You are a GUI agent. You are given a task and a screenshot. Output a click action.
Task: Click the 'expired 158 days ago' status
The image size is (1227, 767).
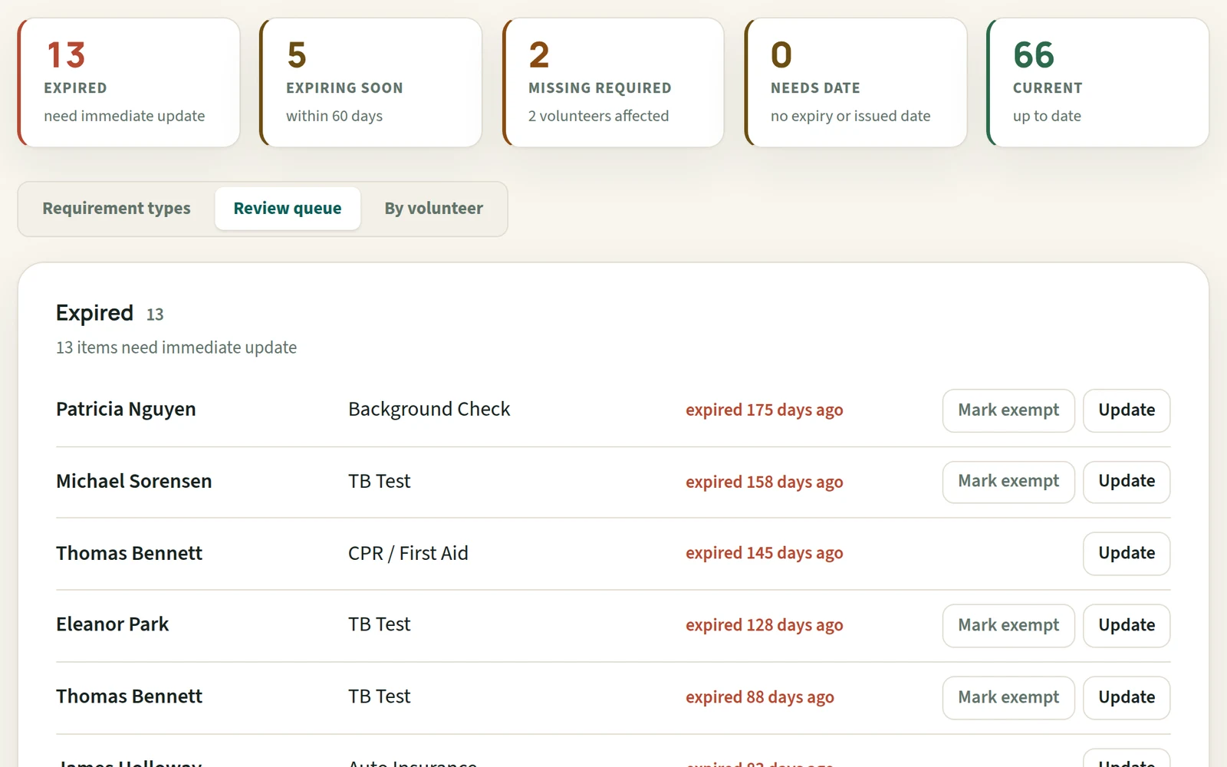coord(765,482)
